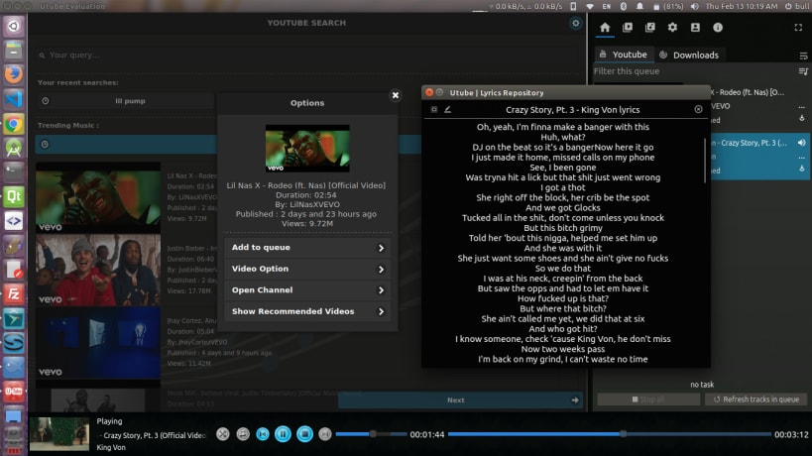
Task: Toggle shuffle in the player bar
Action: point(223,434)
